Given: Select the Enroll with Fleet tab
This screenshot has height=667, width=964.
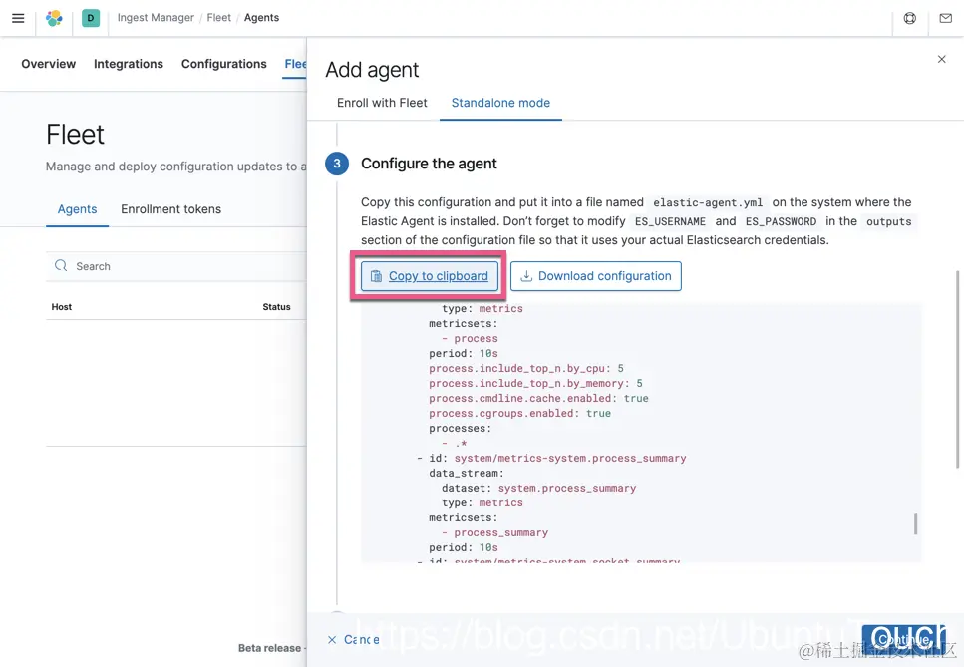Looking at the screenshot, I should 382,103.
